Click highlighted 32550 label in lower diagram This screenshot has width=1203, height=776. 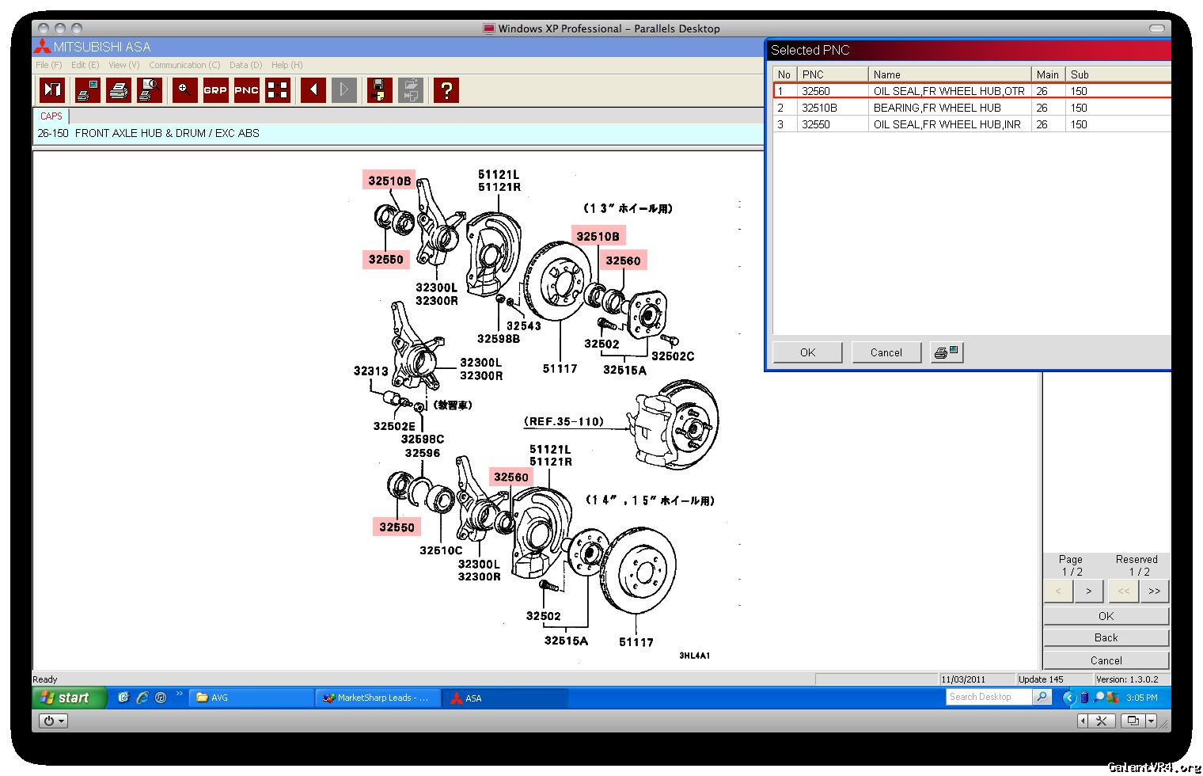[397, 527]
